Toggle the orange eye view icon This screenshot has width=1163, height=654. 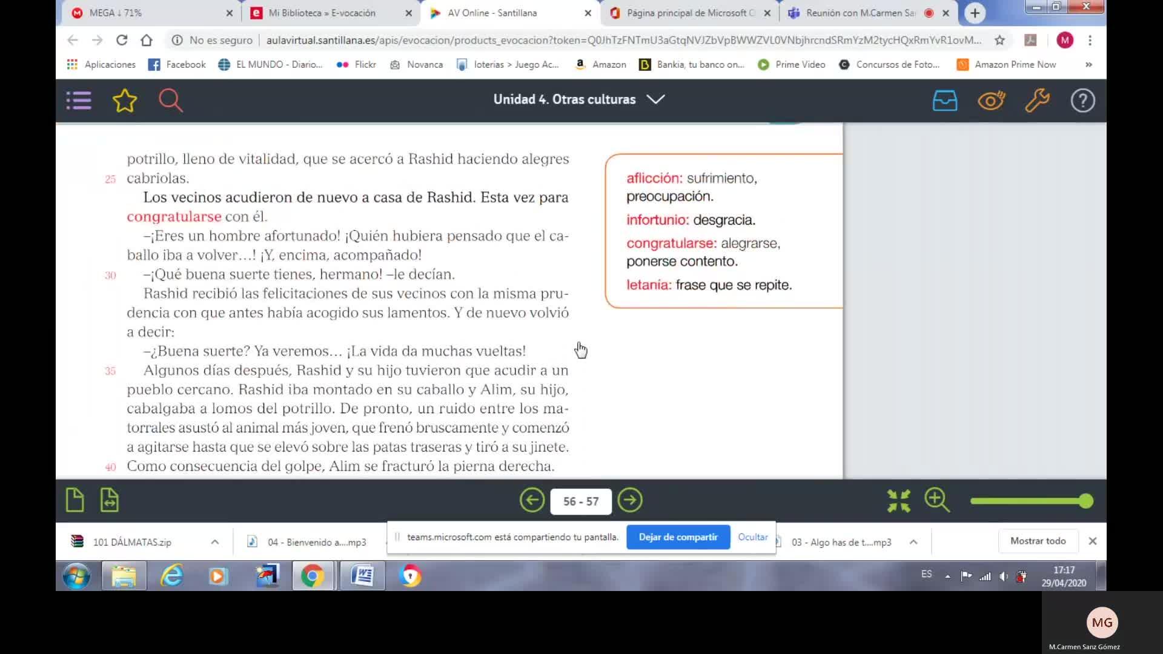991,101
